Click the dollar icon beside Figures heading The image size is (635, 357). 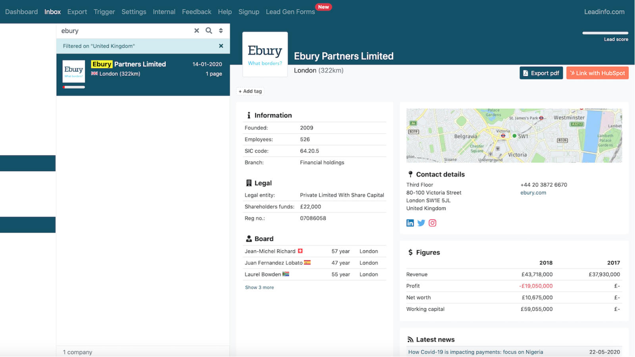(410, 252)
